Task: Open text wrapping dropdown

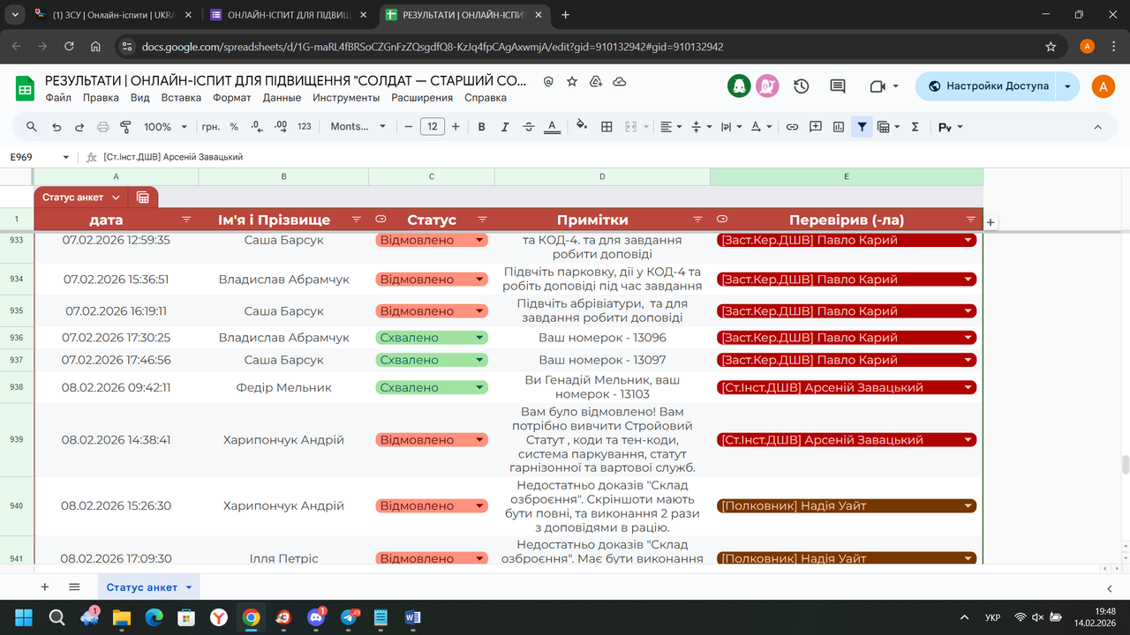Action: tap(731, 127)
